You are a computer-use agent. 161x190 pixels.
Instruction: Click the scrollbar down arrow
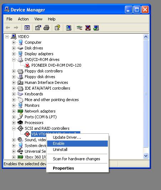click(x=146, y=156)
